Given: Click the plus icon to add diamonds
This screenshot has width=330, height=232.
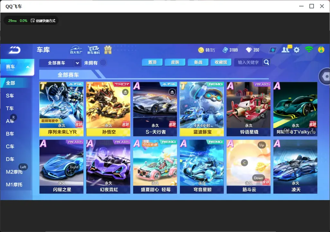Looking at the screenshot, I should [x=273, y=50].
